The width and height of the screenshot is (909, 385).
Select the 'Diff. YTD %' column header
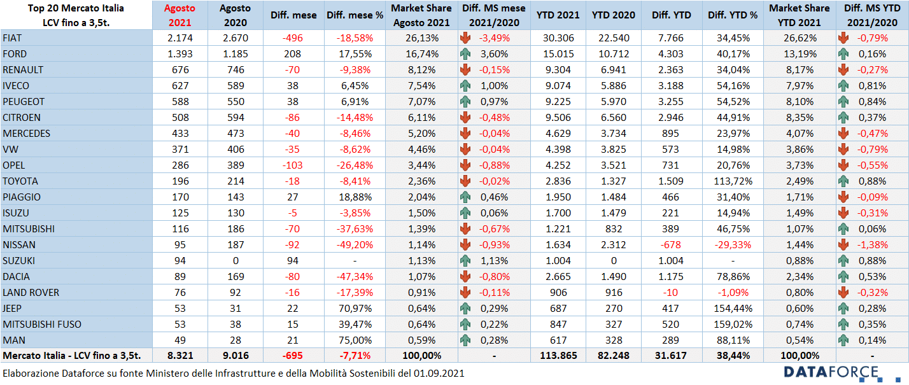click(733, 15)
